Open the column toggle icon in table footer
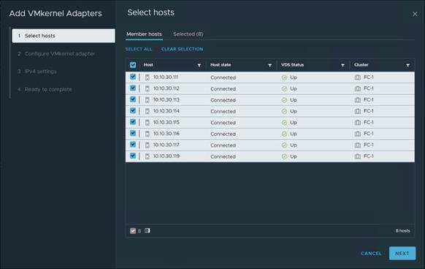The image size is (425, 269). [148, 230]
